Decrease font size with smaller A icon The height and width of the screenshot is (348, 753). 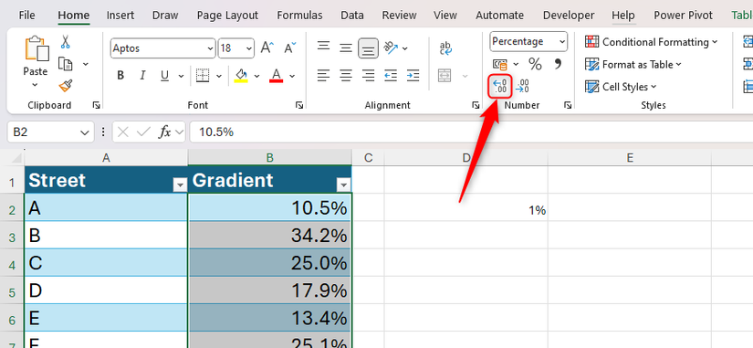[x=290, y=48]
